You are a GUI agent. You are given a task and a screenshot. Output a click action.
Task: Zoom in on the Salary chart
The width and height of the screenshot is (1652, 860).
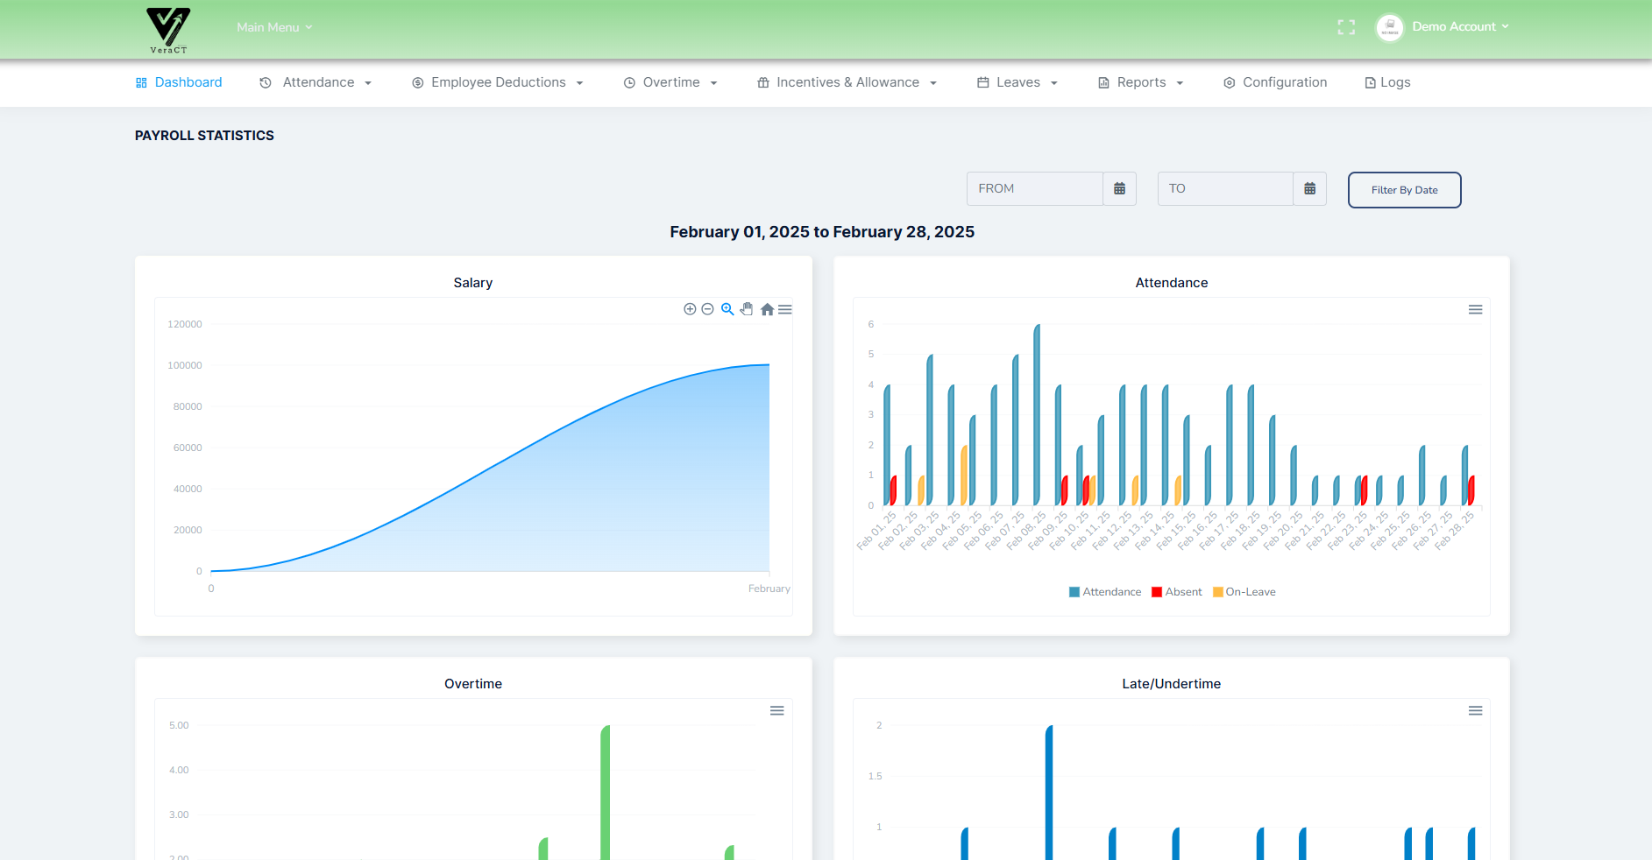point(689,309)
